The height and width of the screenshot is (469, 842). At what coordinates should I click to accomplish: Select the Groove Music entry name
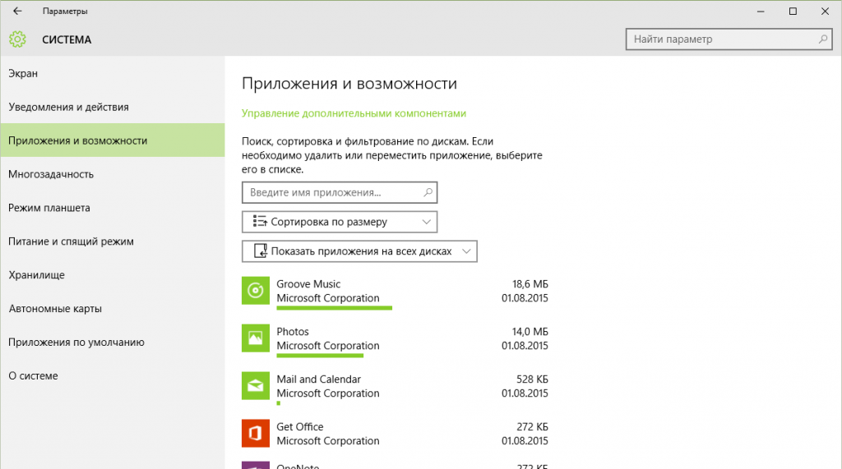pyautogui.click(x=308, y=284)
